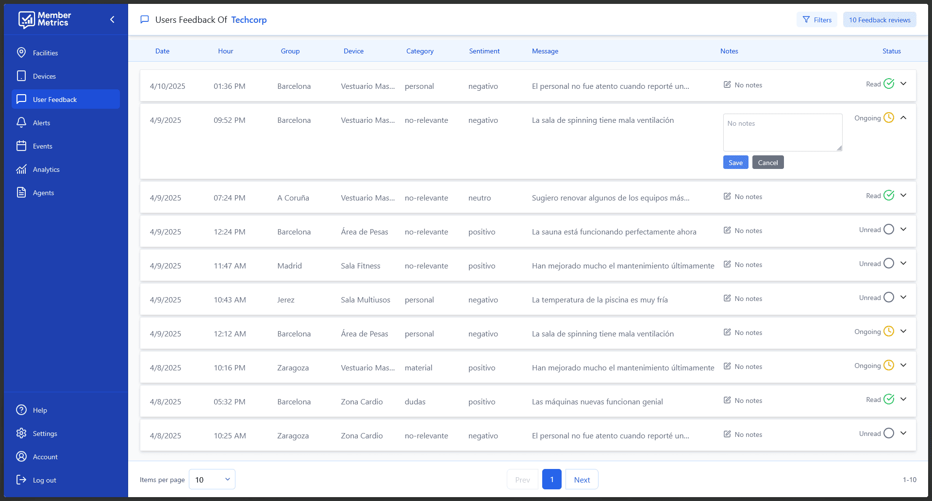Expand the 4/10/2025 feedback row chevron
The height and width of the screenshot is (501, 932).
click(903, 83)
